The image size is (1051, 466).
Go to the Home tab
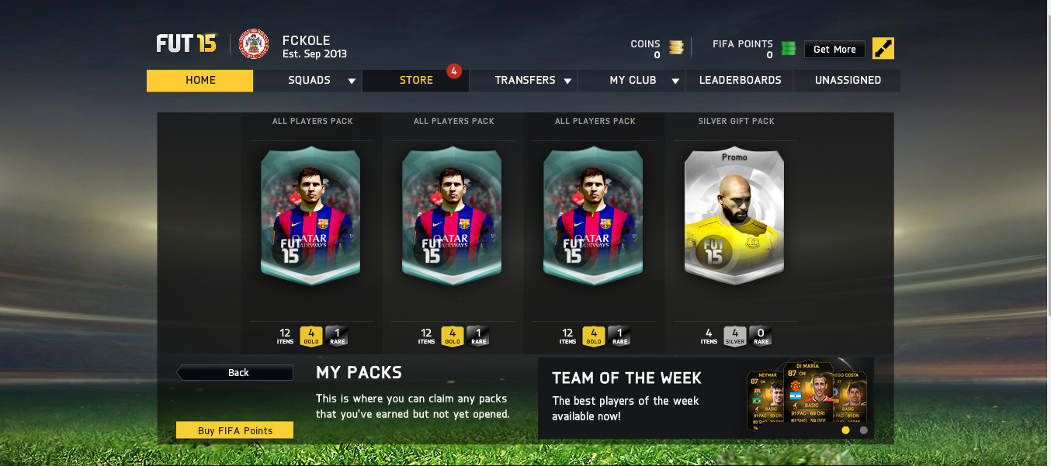point(200,81)
